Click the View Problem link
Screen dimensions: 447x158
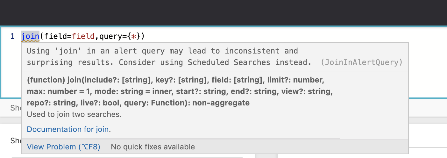pos(63,147)
